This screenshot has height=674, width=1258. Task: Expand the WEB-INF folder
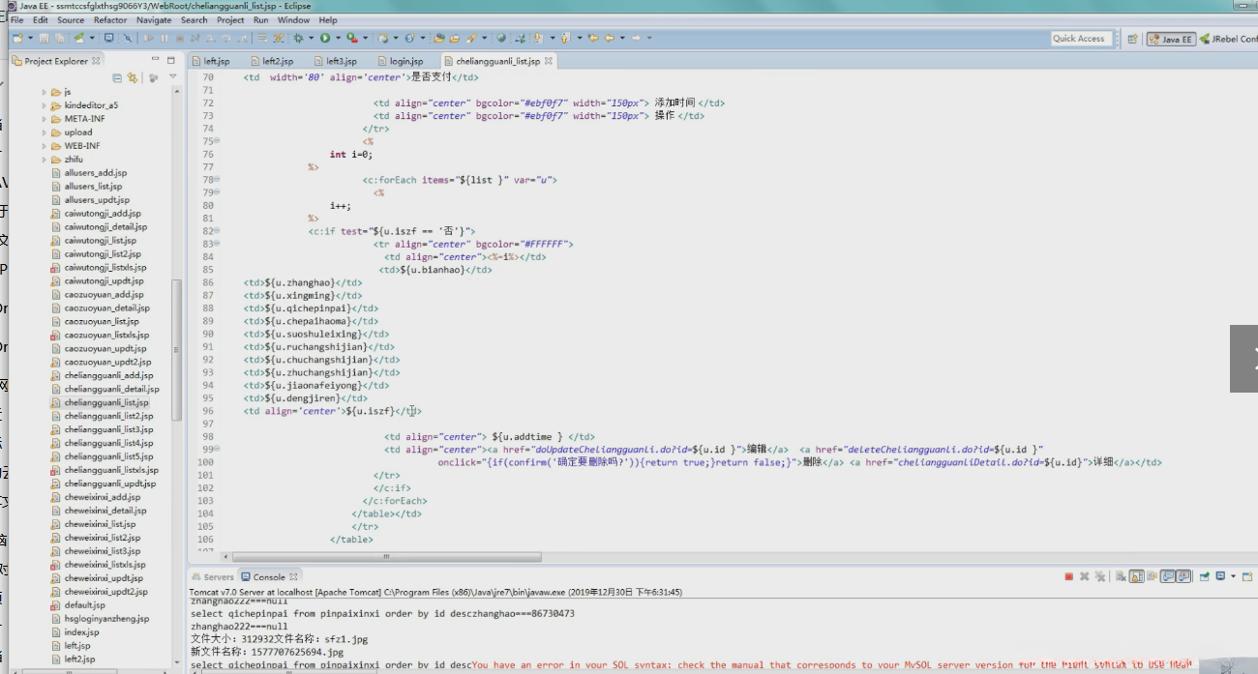(x=45, y=146)
